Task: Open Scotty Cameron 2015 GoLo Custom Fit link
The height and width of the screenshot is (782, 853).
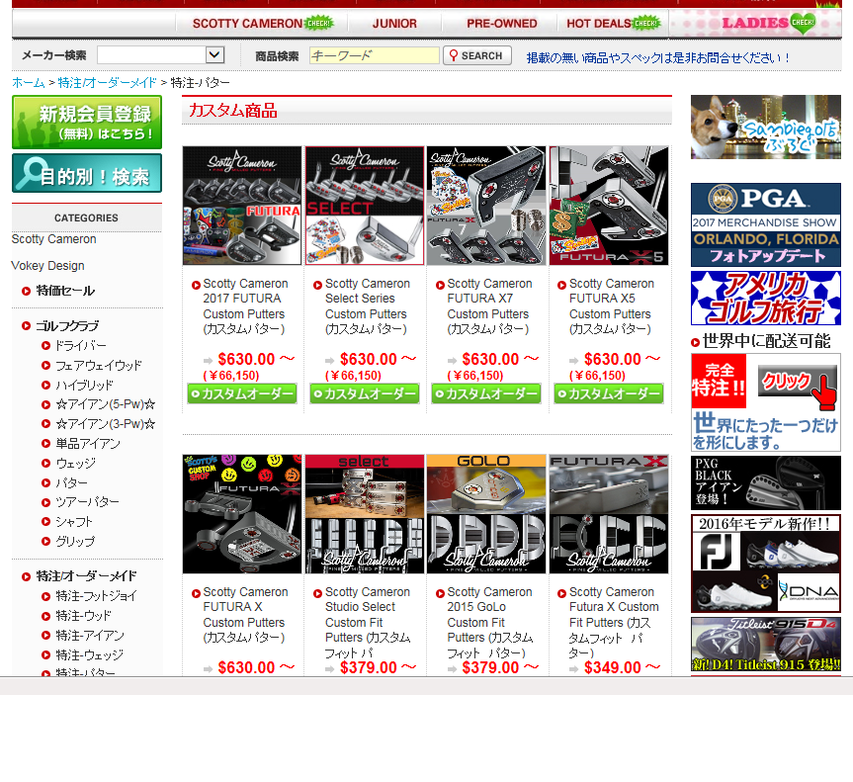Action: (x=490, y=623)
